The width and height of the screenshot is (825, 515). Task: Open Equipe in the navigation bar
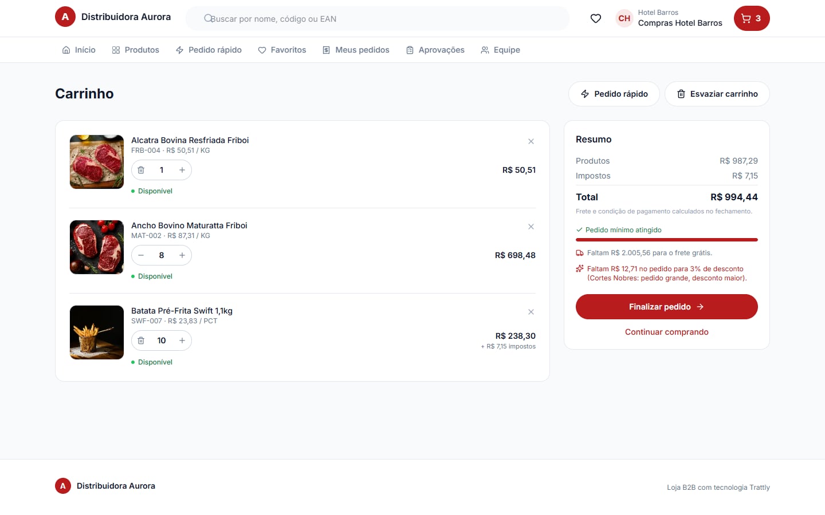pos(501,50)
